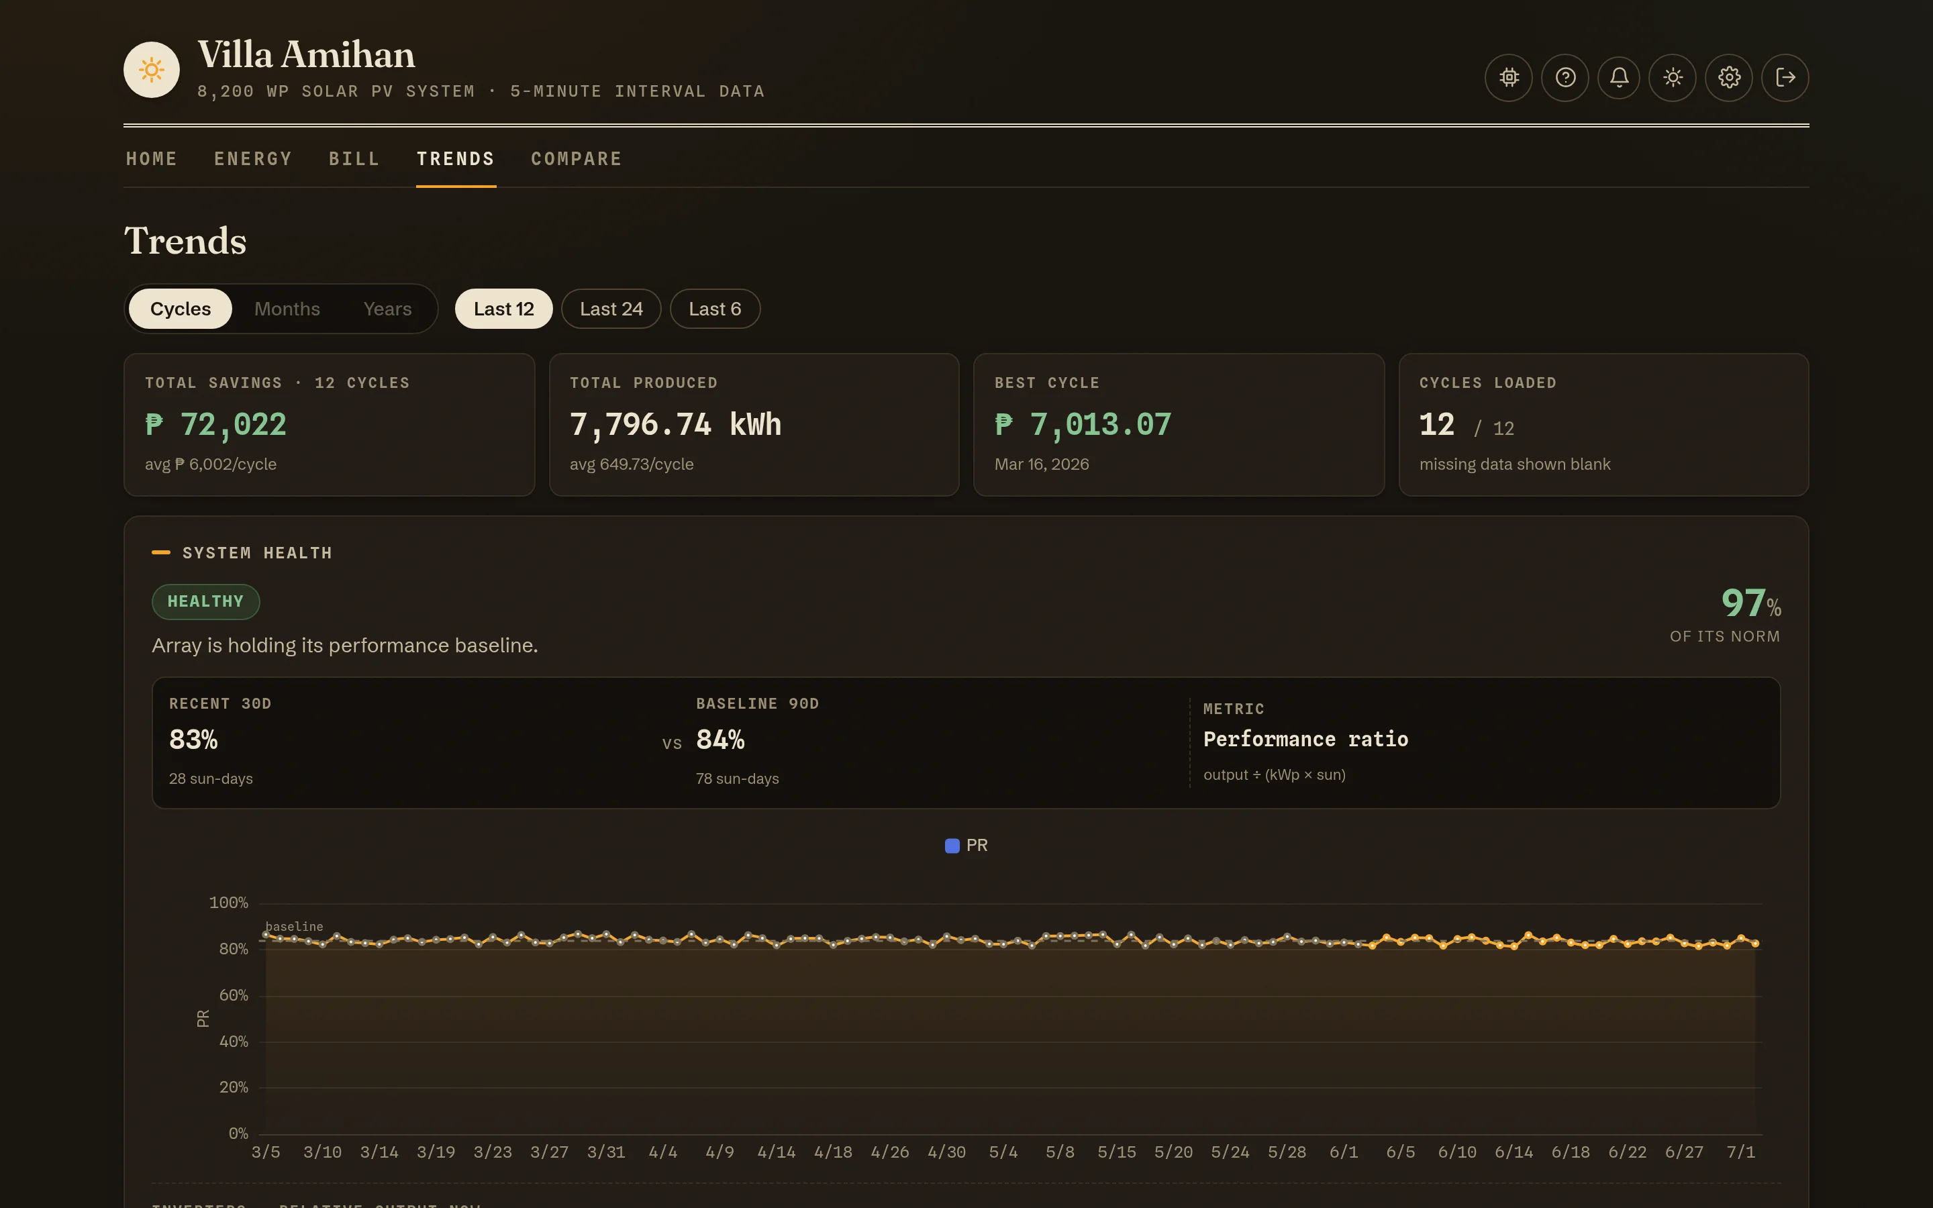Click the 5/4 x-axis date label
Screen dimensions: 1933x1208
point(1003,1152)
